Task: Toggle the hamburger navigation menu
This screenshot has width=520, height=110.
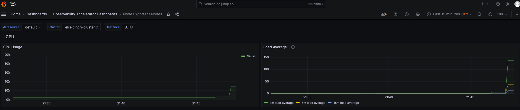Action: 4,14
